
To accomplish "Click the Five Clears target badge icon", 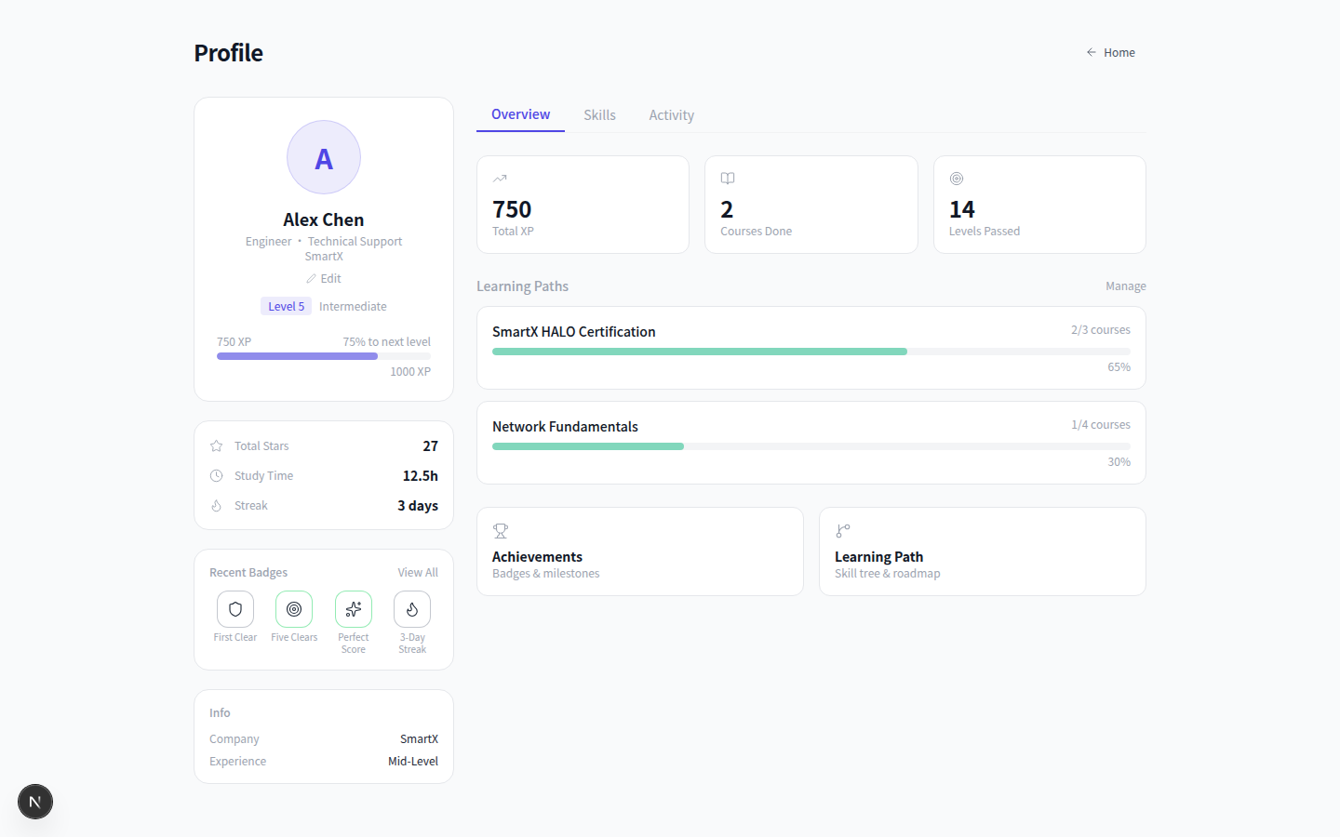I will click(x=294, y=609).
